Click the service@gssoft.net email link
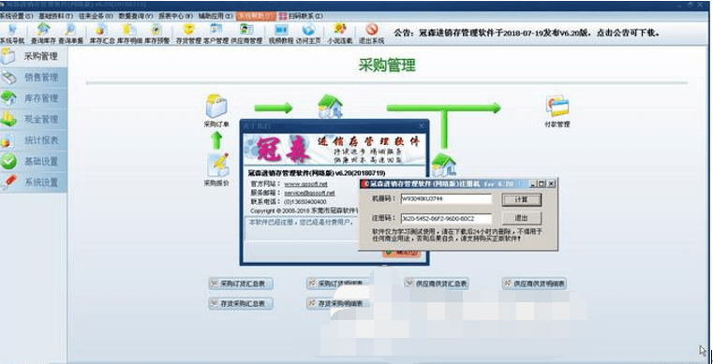This screenshot has width=713, height=364. point(310,193)
